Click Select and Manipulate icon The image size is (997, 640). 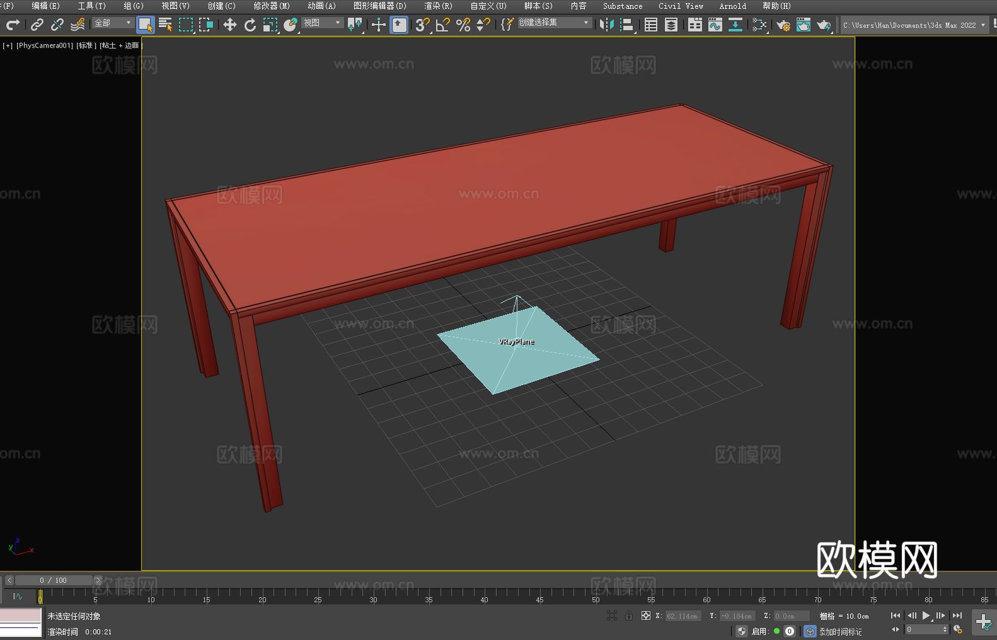[378, 25]
